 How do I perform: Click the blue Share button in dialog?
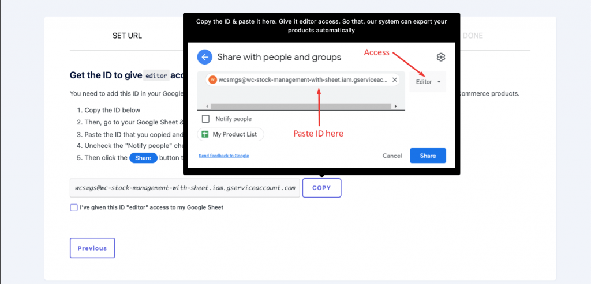click(x=428, y=156)
